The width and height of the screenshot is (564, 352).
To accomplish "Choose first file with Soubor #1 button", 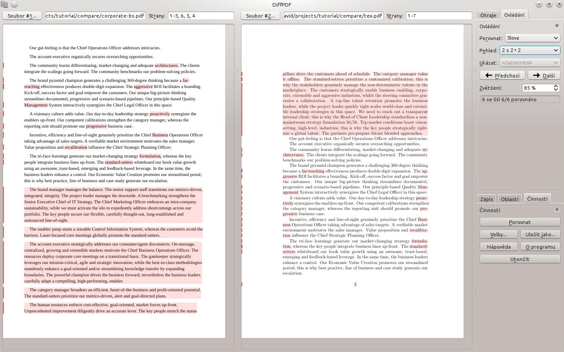I will pos(22,16).
